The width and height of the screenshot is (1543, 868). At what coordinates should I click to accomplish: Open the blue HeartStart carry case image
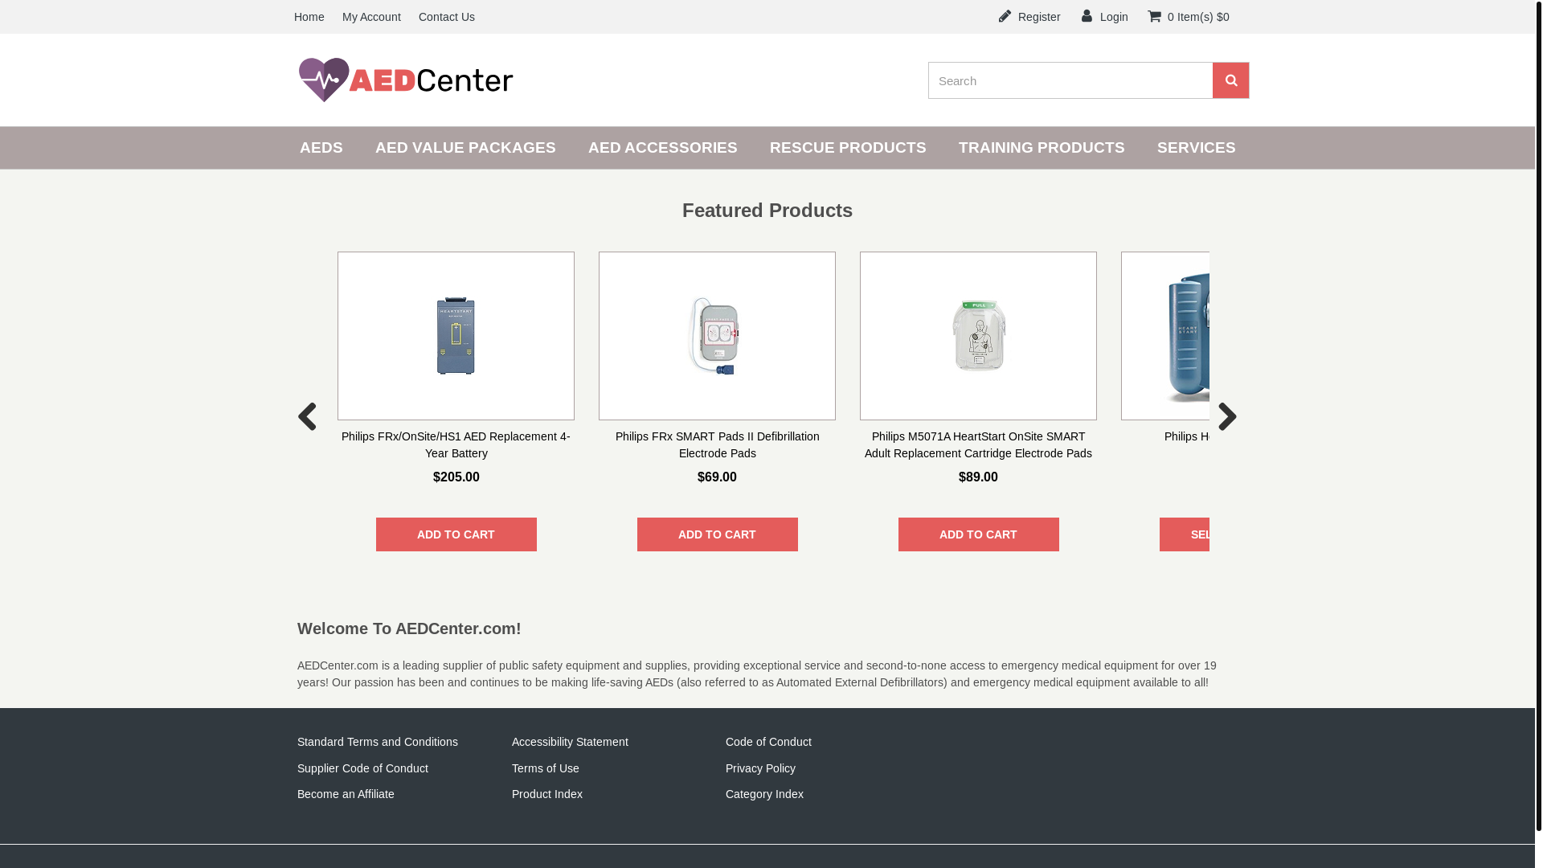point(1165,336)
